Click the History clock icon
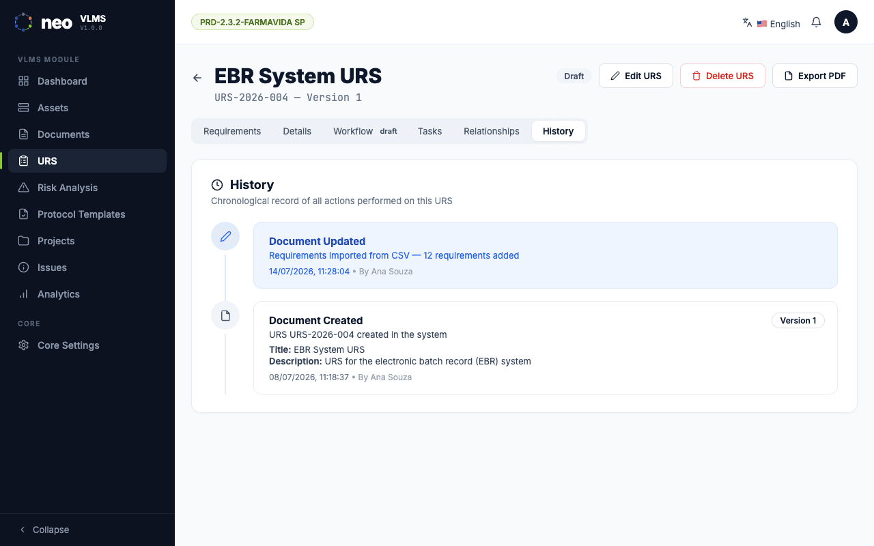Screen dimensions: 874x546 pos(217,185)
